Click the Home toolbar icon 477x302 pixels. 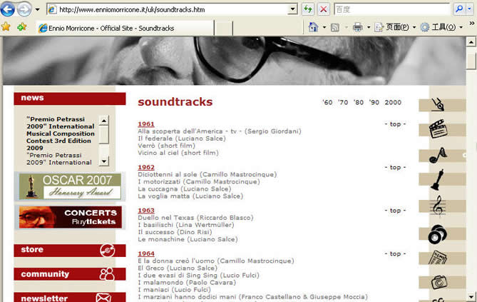(x=313, y=27)
